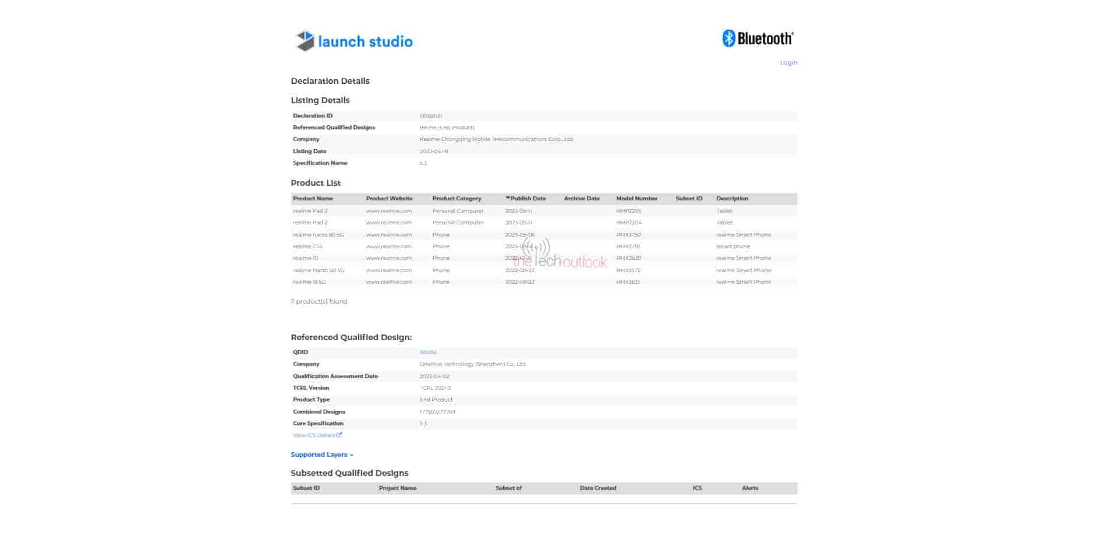Image resolution: width=1118 pixels, height=536 pixels.
Task: Click the Bluetooth logo icon
Action: click(728, 37)
